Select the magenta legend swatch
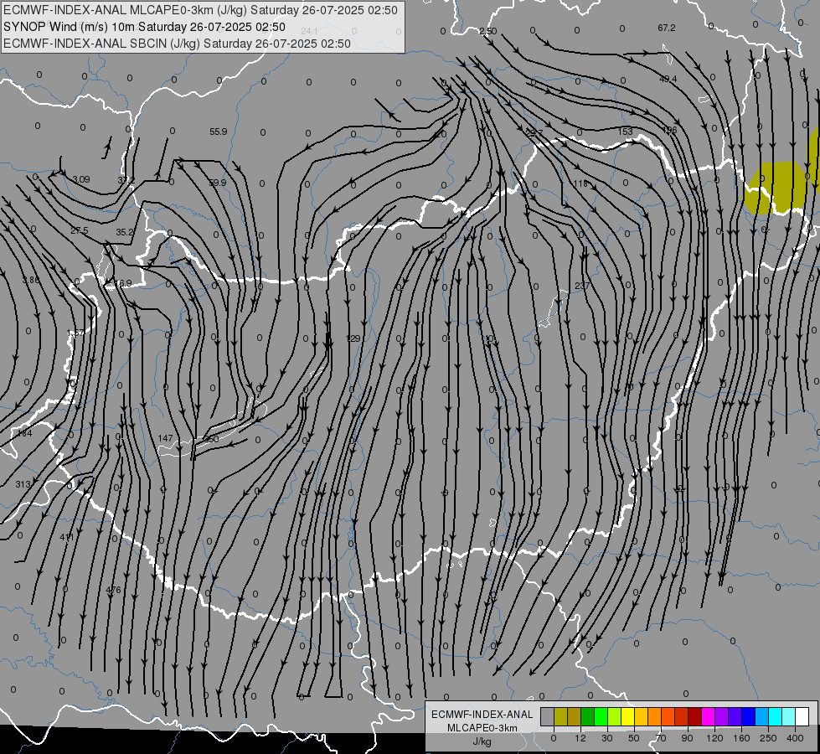This screenshot has height=754, width=820. pos(709,716)
